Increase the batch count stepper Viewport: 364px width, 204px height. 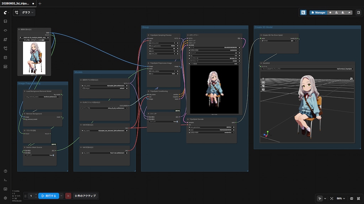36,195
